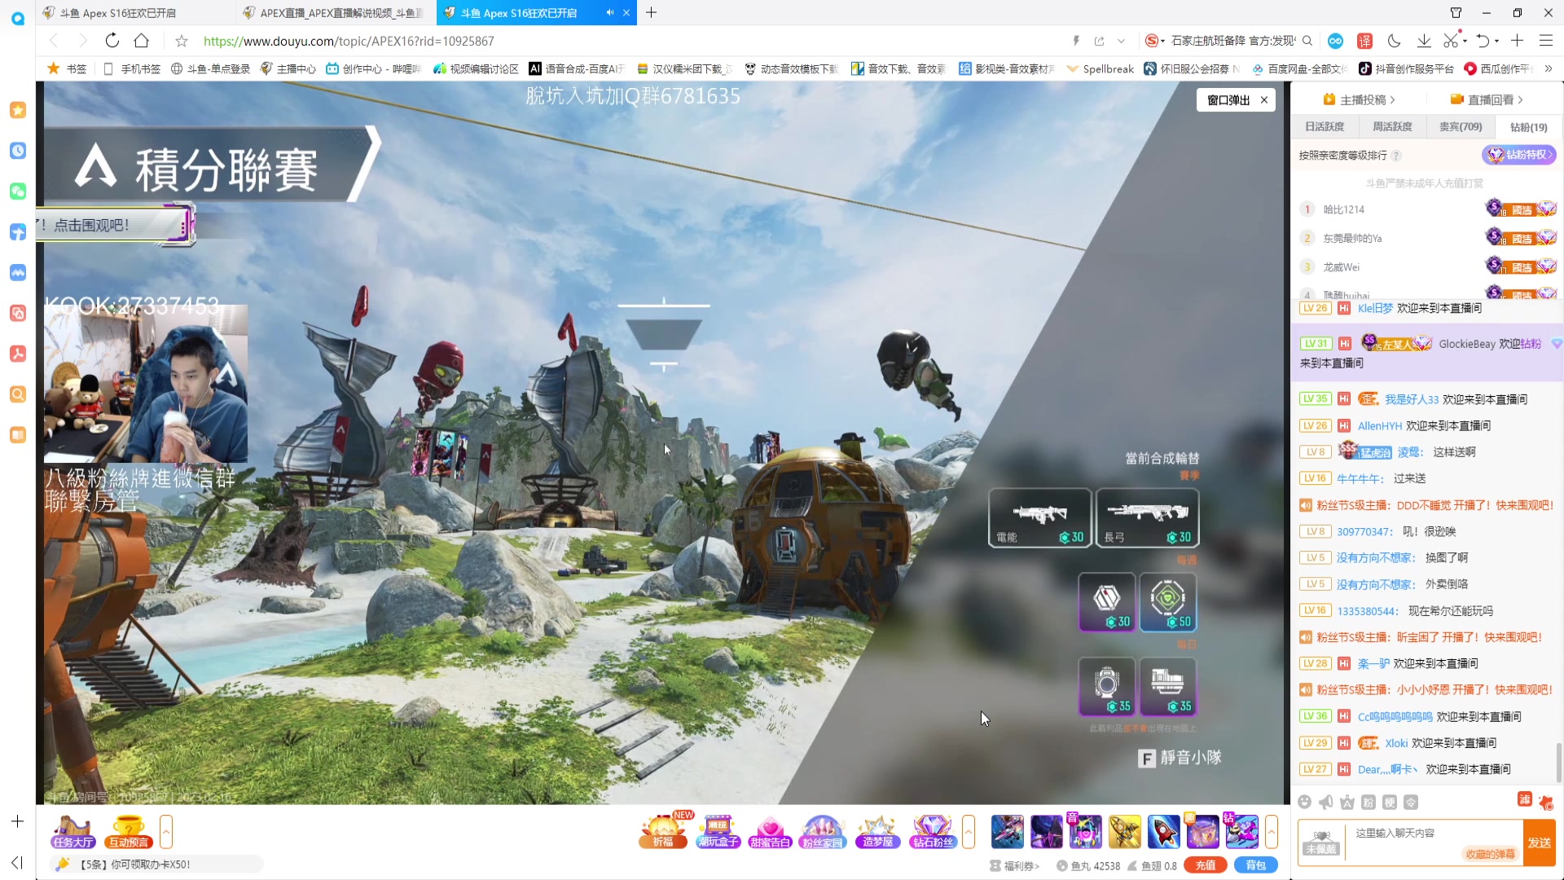The height and width of the screenshot is (880, 1564).
Task: Toggle the 滤 danmaku filter icon
Action: coord(1525,799)
